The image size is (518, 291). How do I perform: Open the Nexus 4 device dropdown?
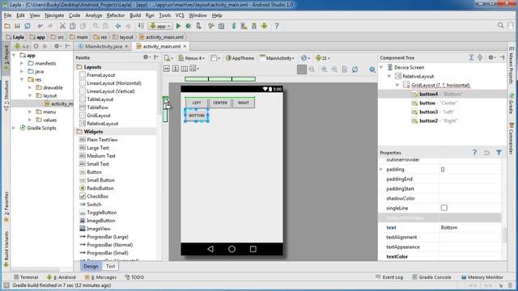[191, 58]
